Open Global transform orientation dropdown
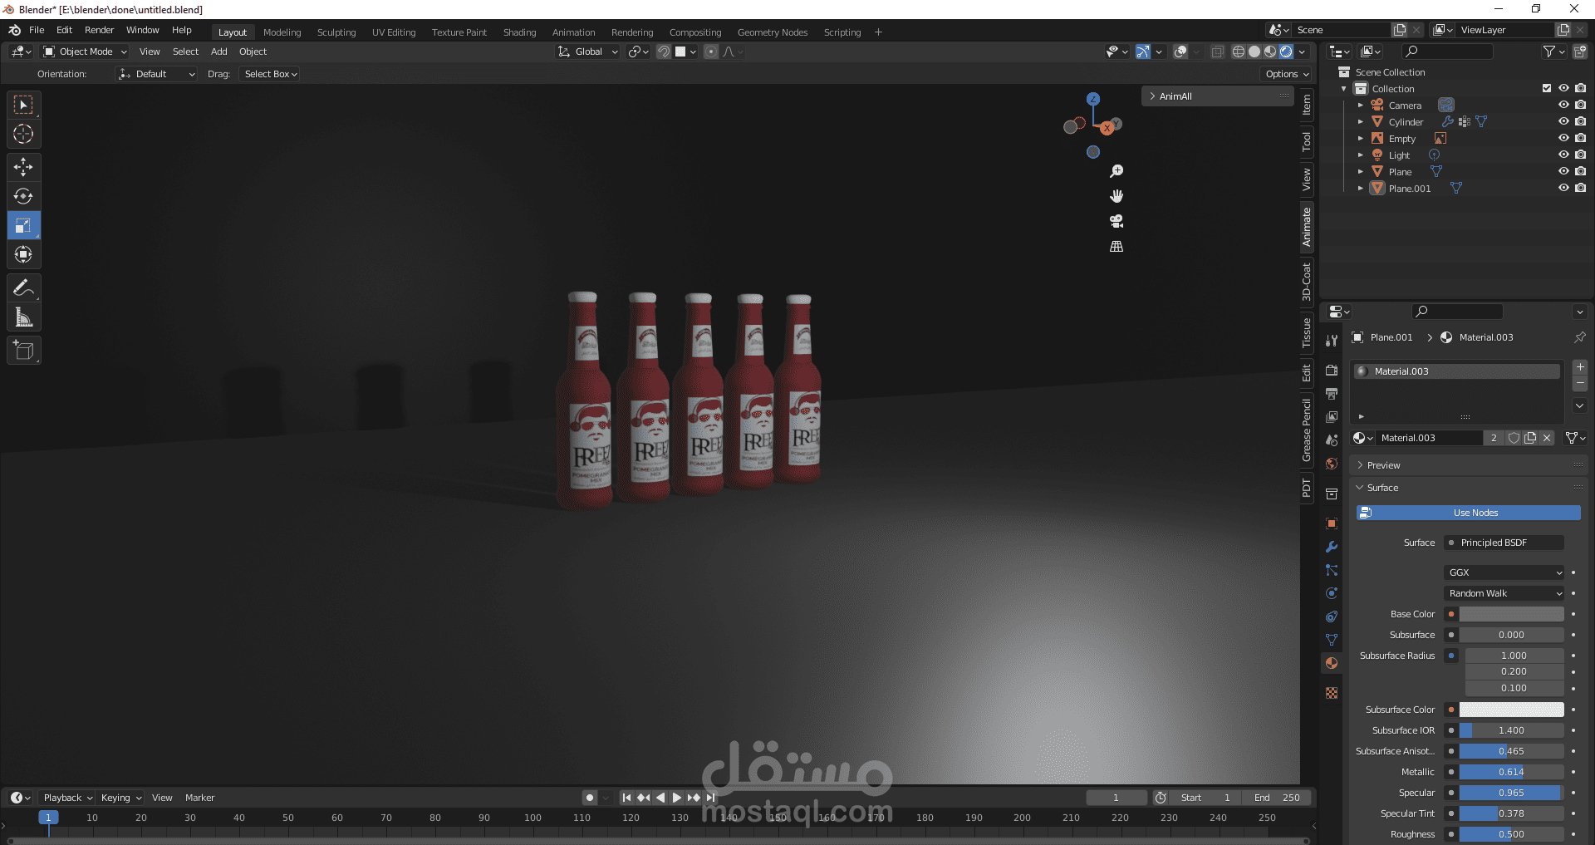The image size is (1595, 845). (588, 52)
